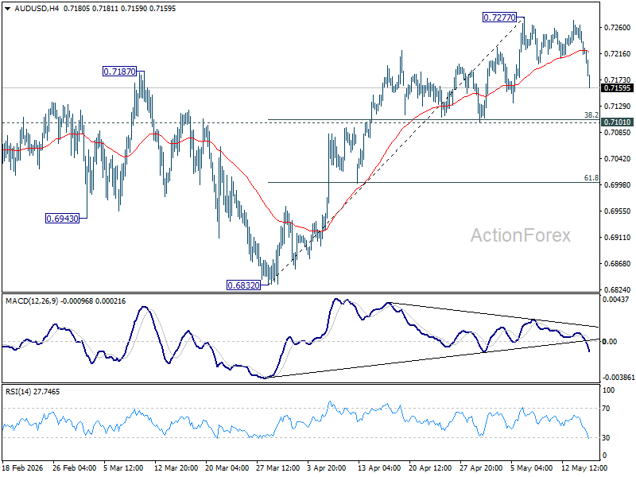Image resolution: width=636 pixels, height=477 pixels.
Task: Click the 0.70850 price axis value
Action: (618, 133)
